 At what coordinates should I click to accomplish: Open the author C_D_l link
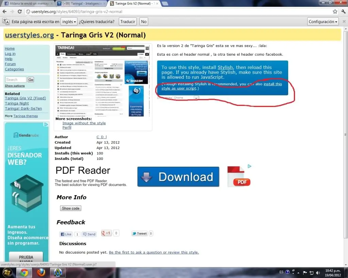tap(101, 137)
